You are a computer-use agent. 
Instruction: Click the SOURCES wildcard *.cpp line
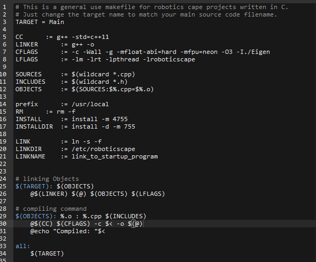75,74
